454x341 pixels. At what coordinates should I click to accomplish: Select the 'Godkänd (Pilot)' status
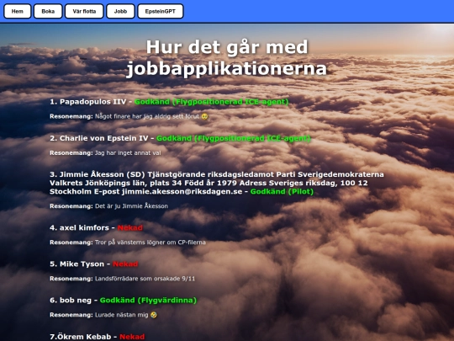[282, 192]
